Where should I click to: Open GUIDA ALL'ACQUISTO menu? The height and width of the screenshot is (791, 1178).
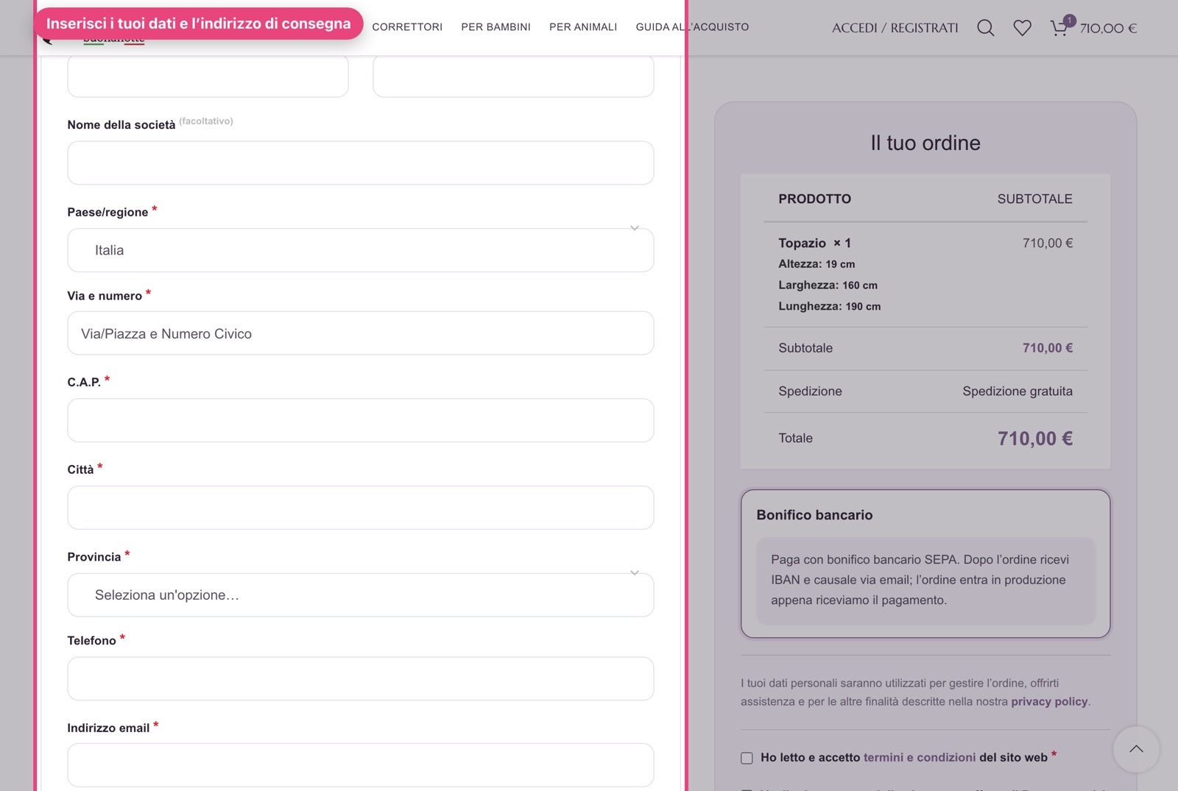click(692, 26)
